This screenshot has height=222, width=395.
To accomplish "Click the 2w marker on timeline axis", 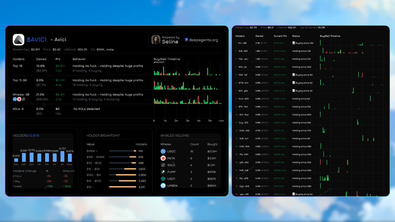I will point(176,121).
